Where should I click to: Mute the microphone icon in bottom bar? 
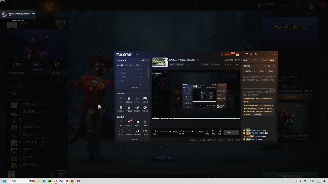tap(155, 131)
